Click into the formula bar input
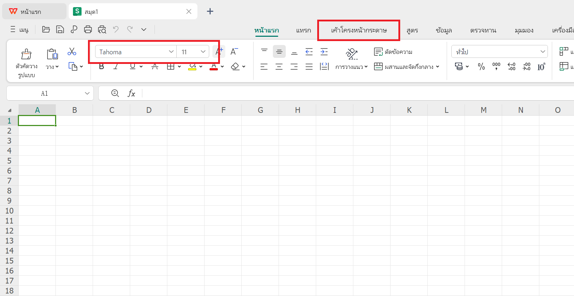Screen dimensions: 574x296 tap(358, 94)
